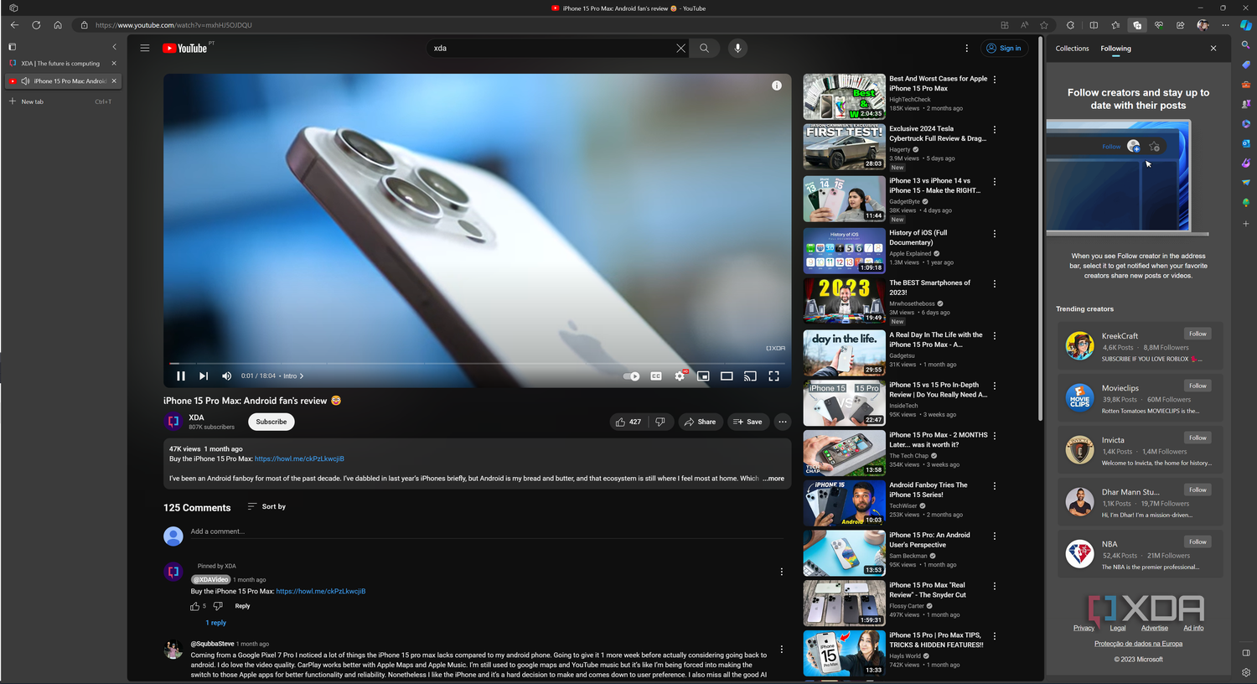
Task: Expand the Intro chapter list
Action: (293, 376)
